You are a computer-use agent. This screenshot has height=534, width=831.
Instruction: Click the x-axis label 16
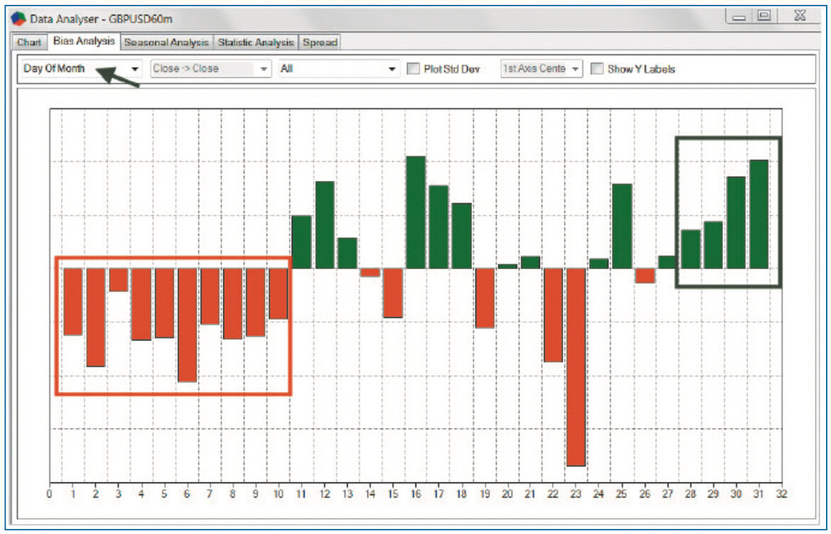pos(415,494)
